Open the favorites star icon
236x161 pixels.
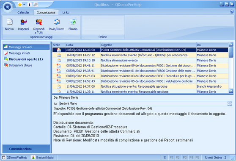point(20,5)
